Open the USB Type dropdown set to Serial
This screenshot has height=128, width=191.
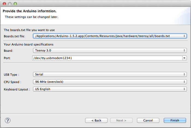coord(109,74)
